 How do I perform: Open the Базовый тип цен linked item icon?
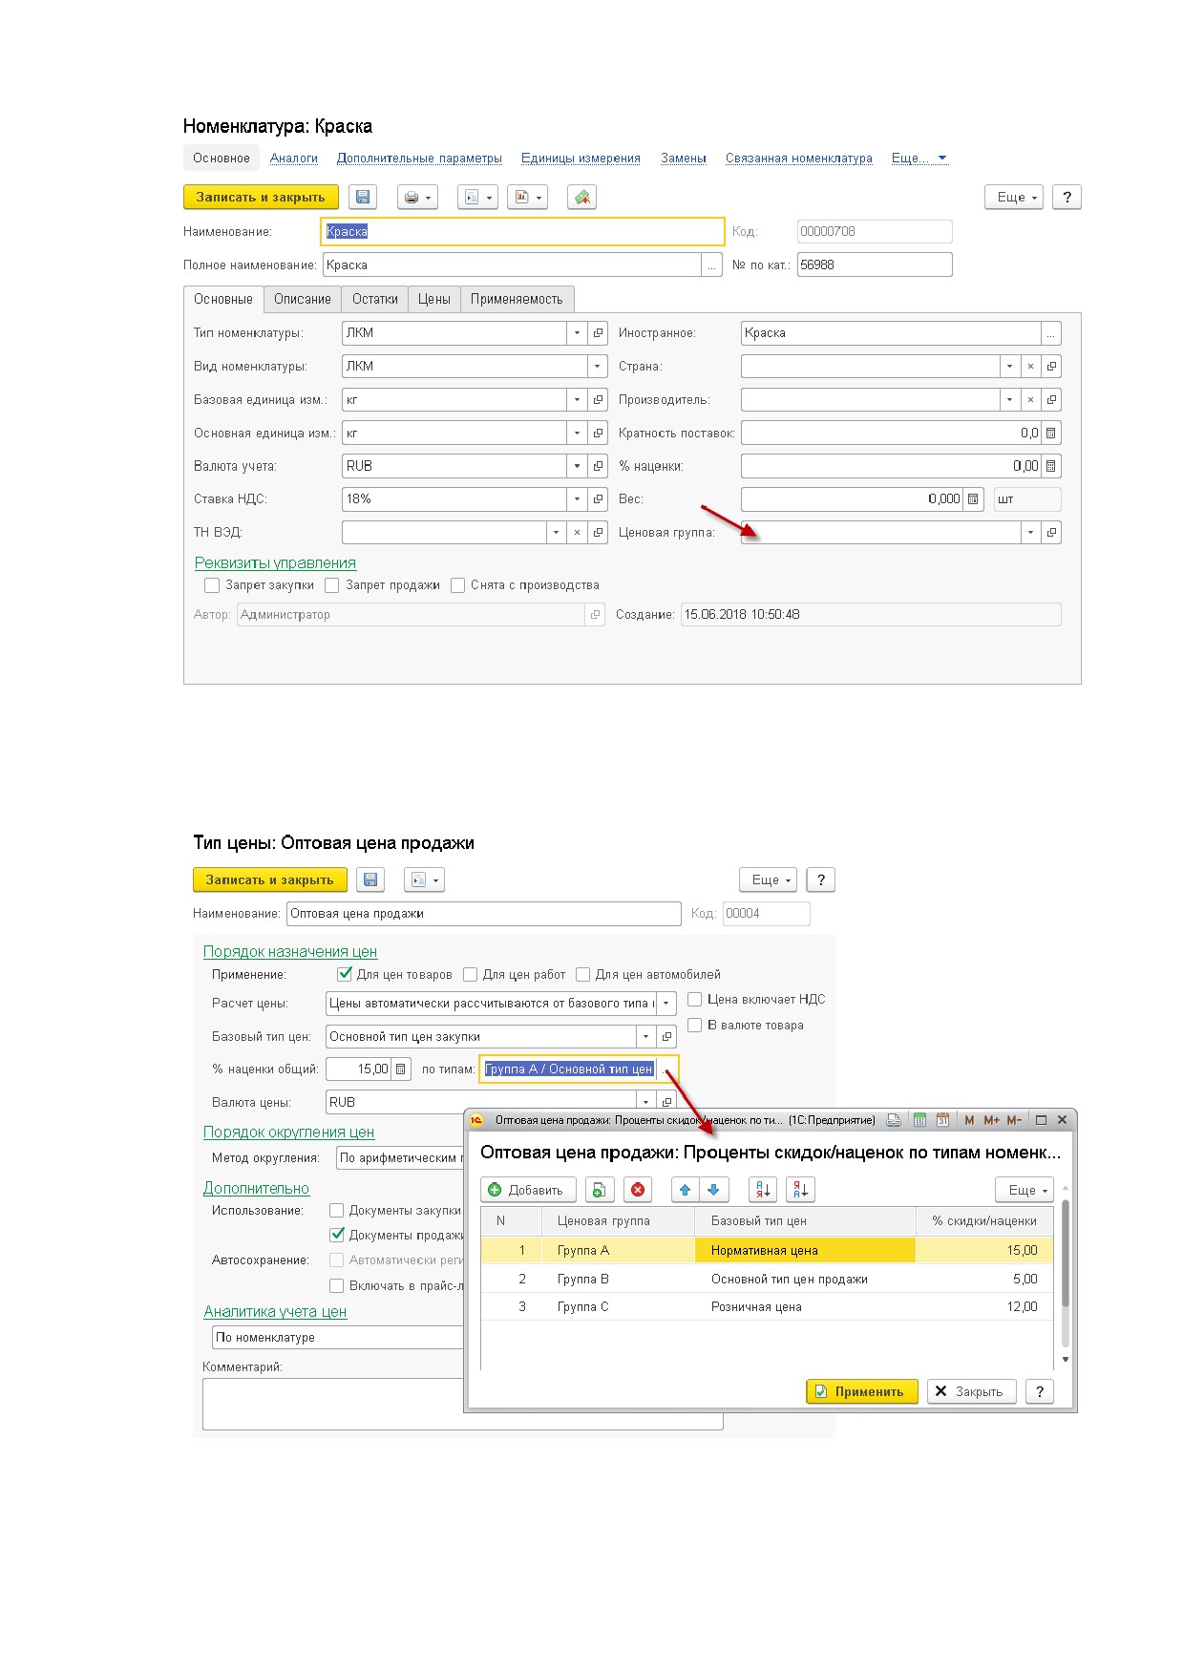(x=666, y=1037)
